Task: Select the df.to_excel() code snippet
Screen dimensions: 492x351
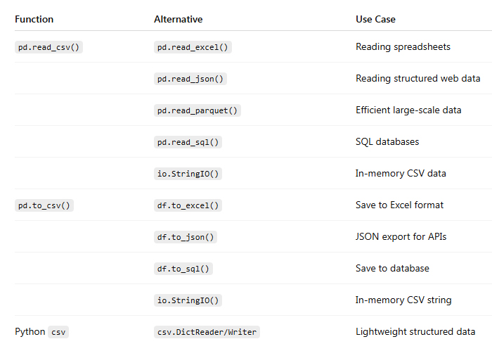Action: (188, 205)
